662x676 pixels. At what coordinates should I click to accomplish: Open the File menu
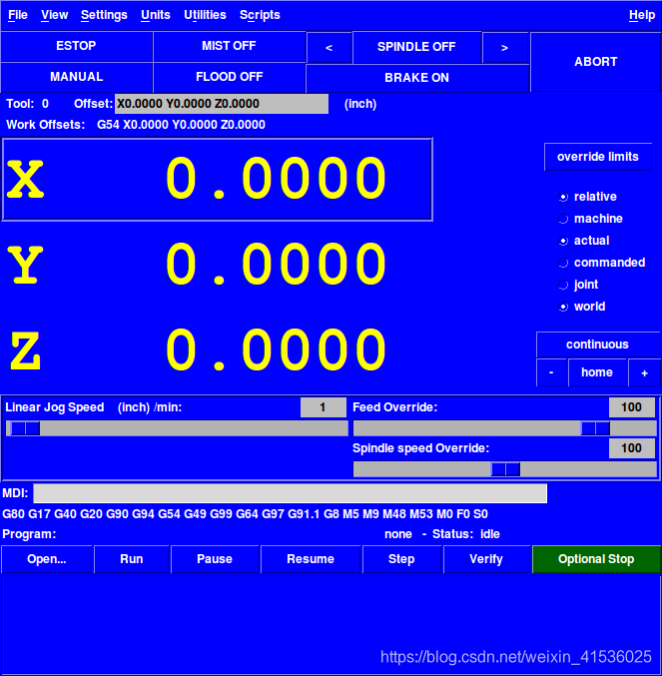18,15
